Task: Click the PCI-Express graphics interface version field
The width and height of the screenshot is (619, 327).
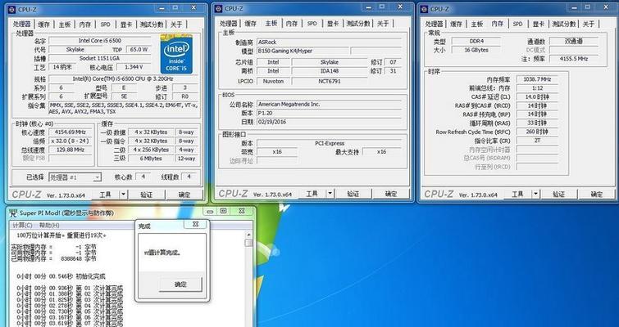Action: coord(330,144)
